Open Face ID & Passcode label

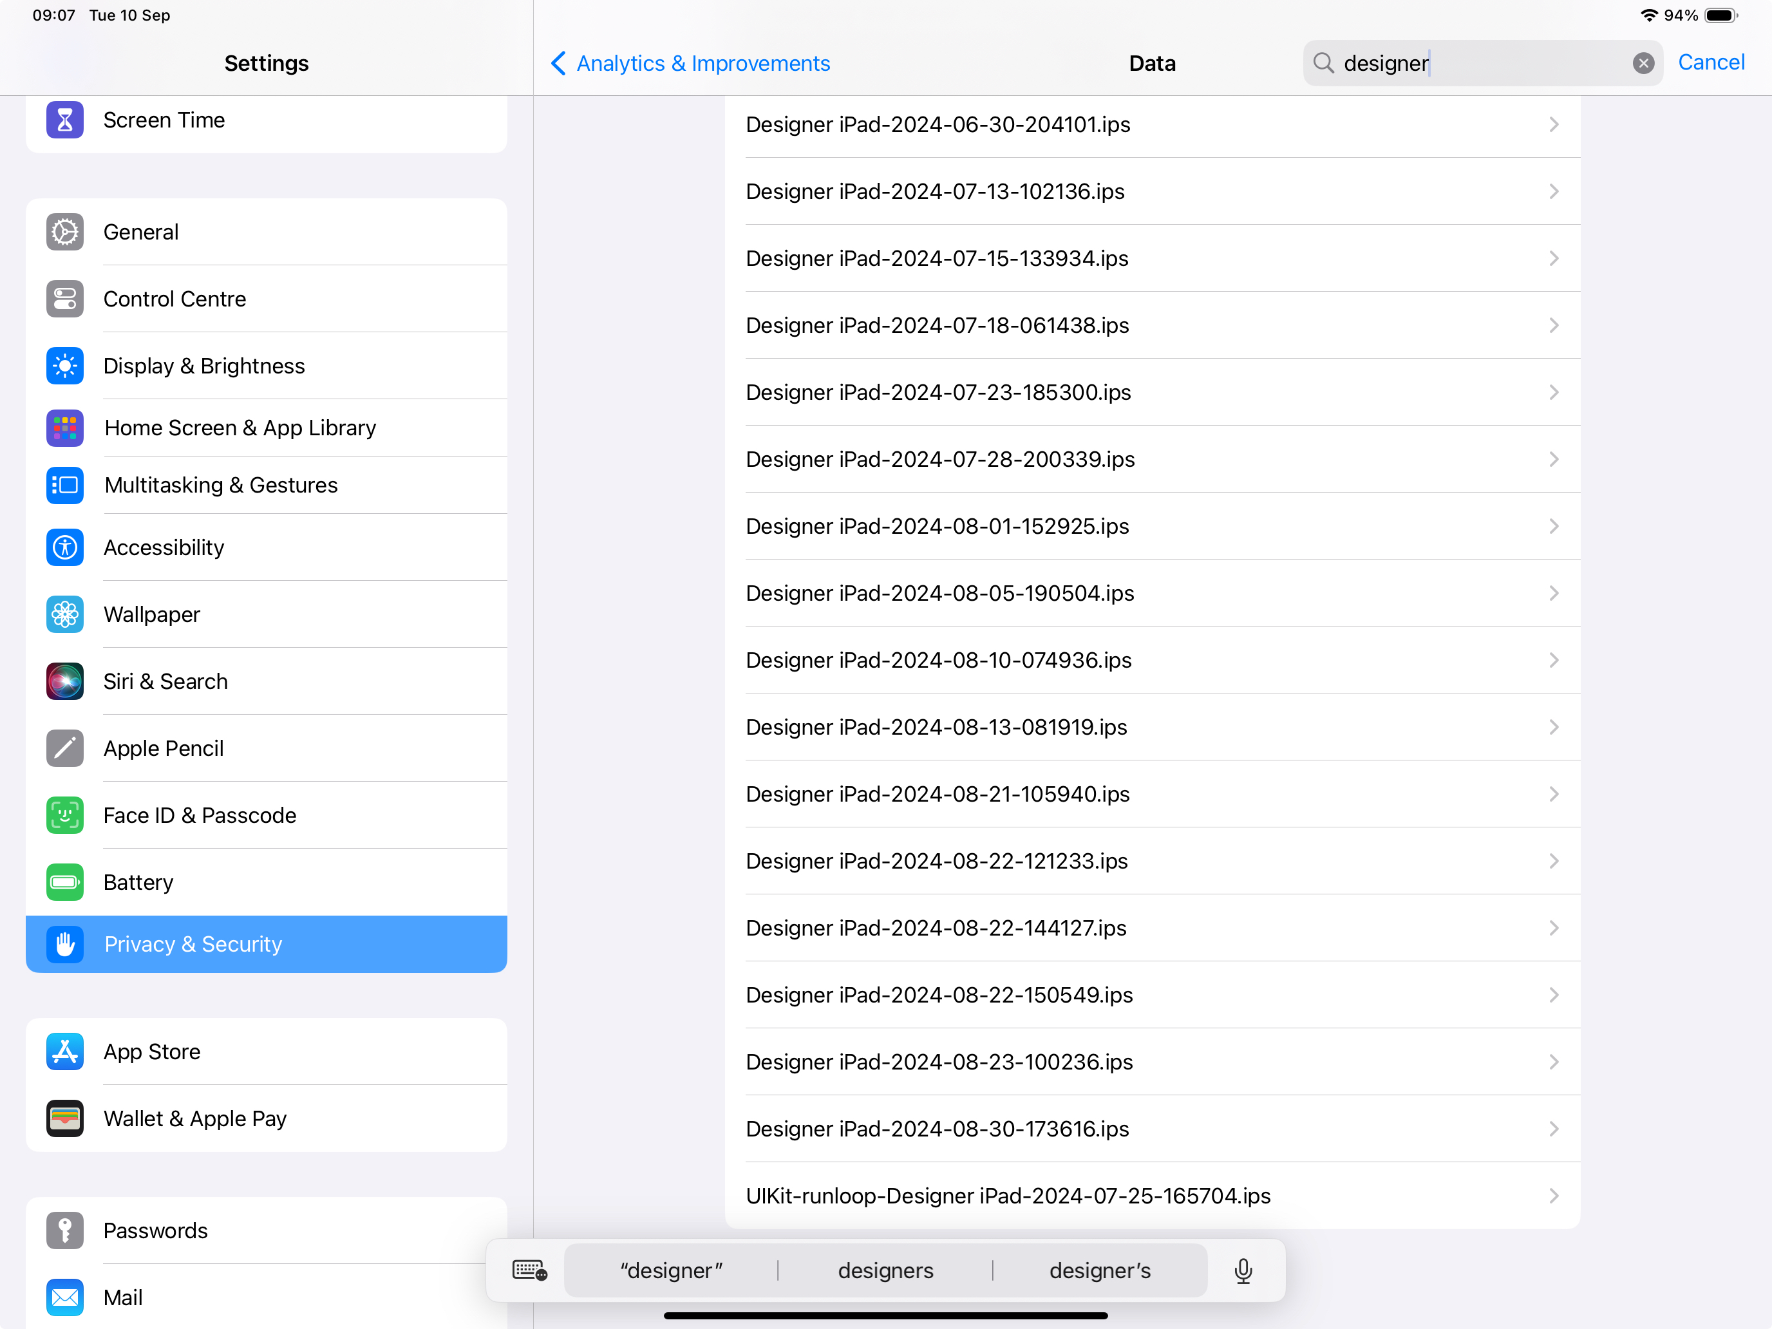click(x=200, y=816)
